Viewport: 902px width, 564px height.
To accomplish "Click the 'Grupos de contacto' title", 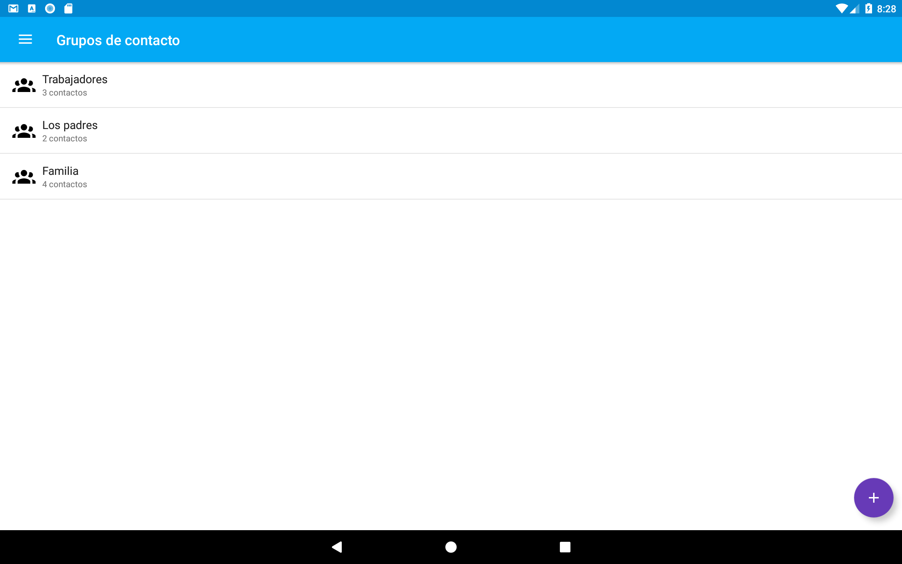I will tap(118, 40).
